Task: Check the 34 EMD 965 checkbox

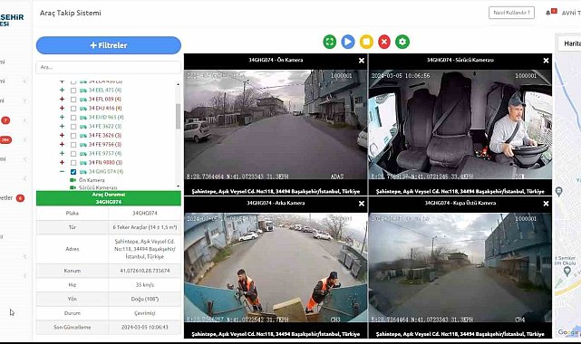Action: coord(73,118)
